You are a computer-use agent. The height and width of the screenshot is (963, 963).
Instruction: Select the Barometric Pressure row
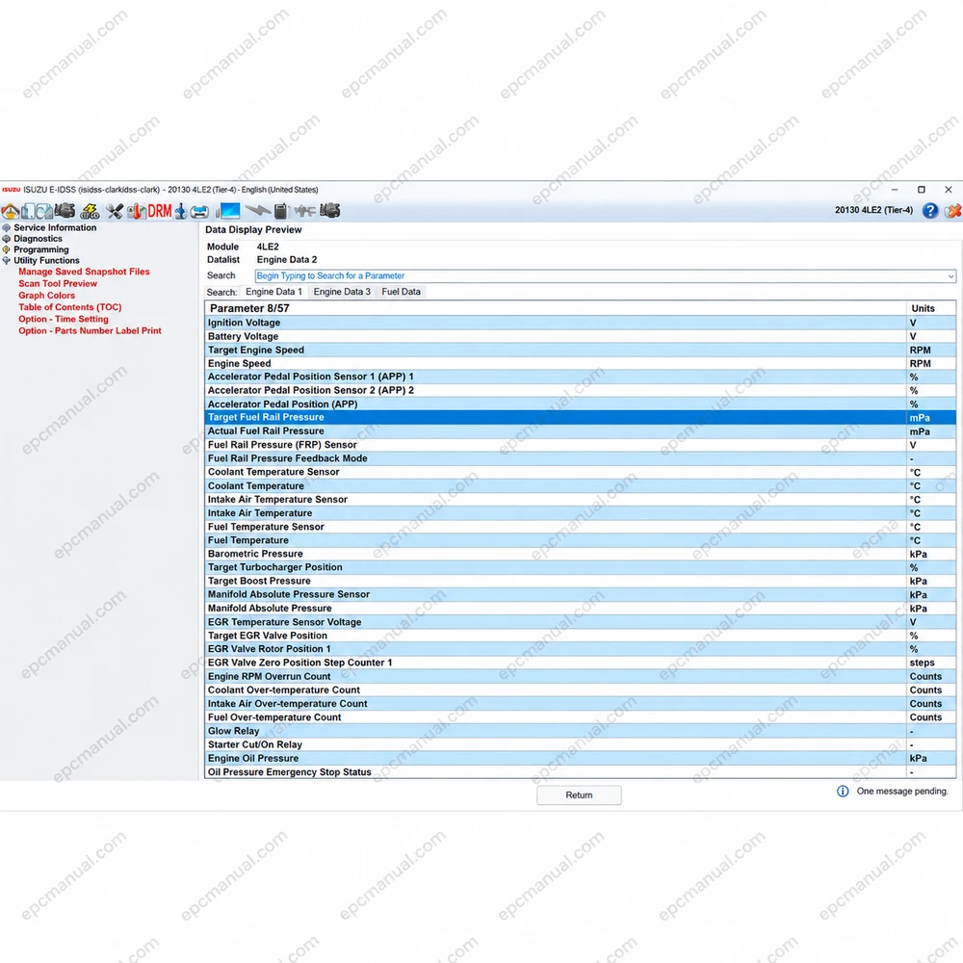[x=580, y=554]
